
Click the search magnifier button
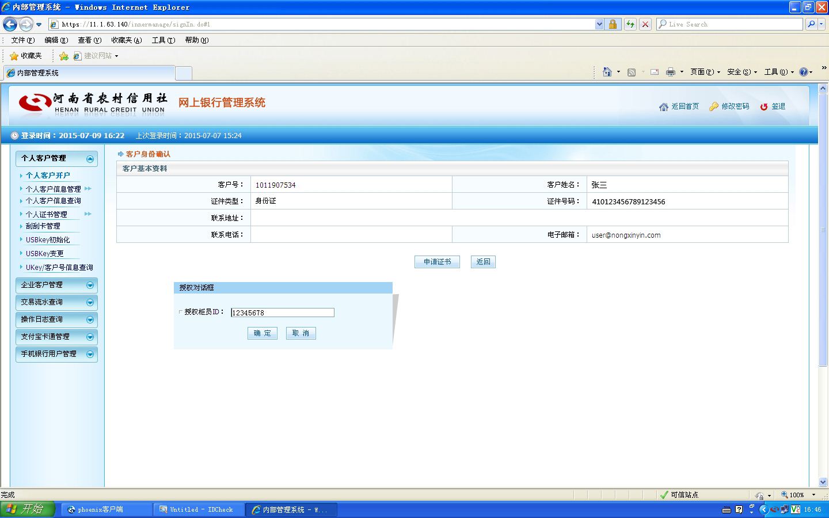click(x=811, y=24)
